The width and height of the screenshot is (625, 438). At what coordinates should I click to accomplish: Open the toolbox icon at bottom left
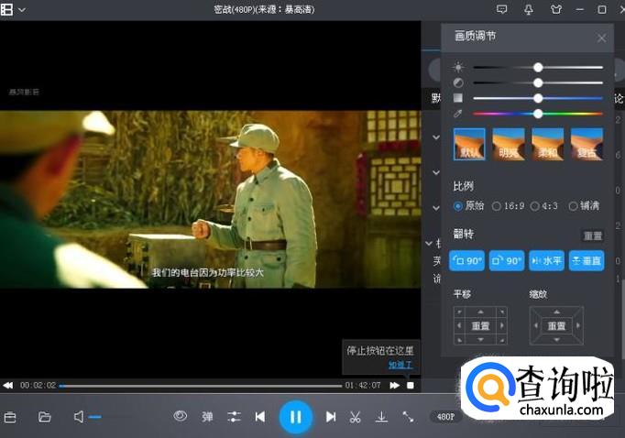(x=10, y=417)
